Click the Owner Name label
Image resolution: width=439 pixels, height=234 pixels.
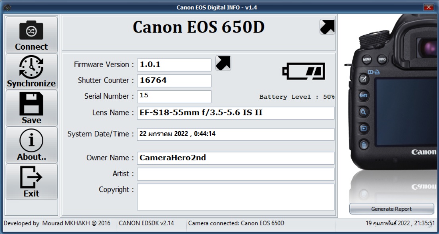pos(110,158)
